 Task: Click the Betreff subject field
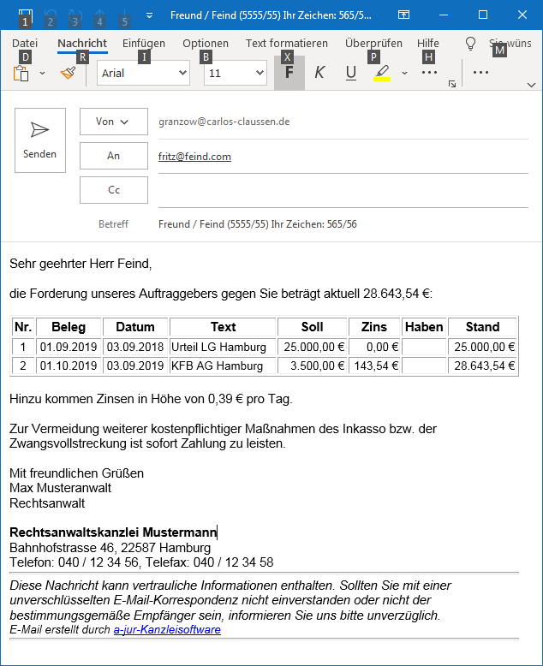[343, 224]
